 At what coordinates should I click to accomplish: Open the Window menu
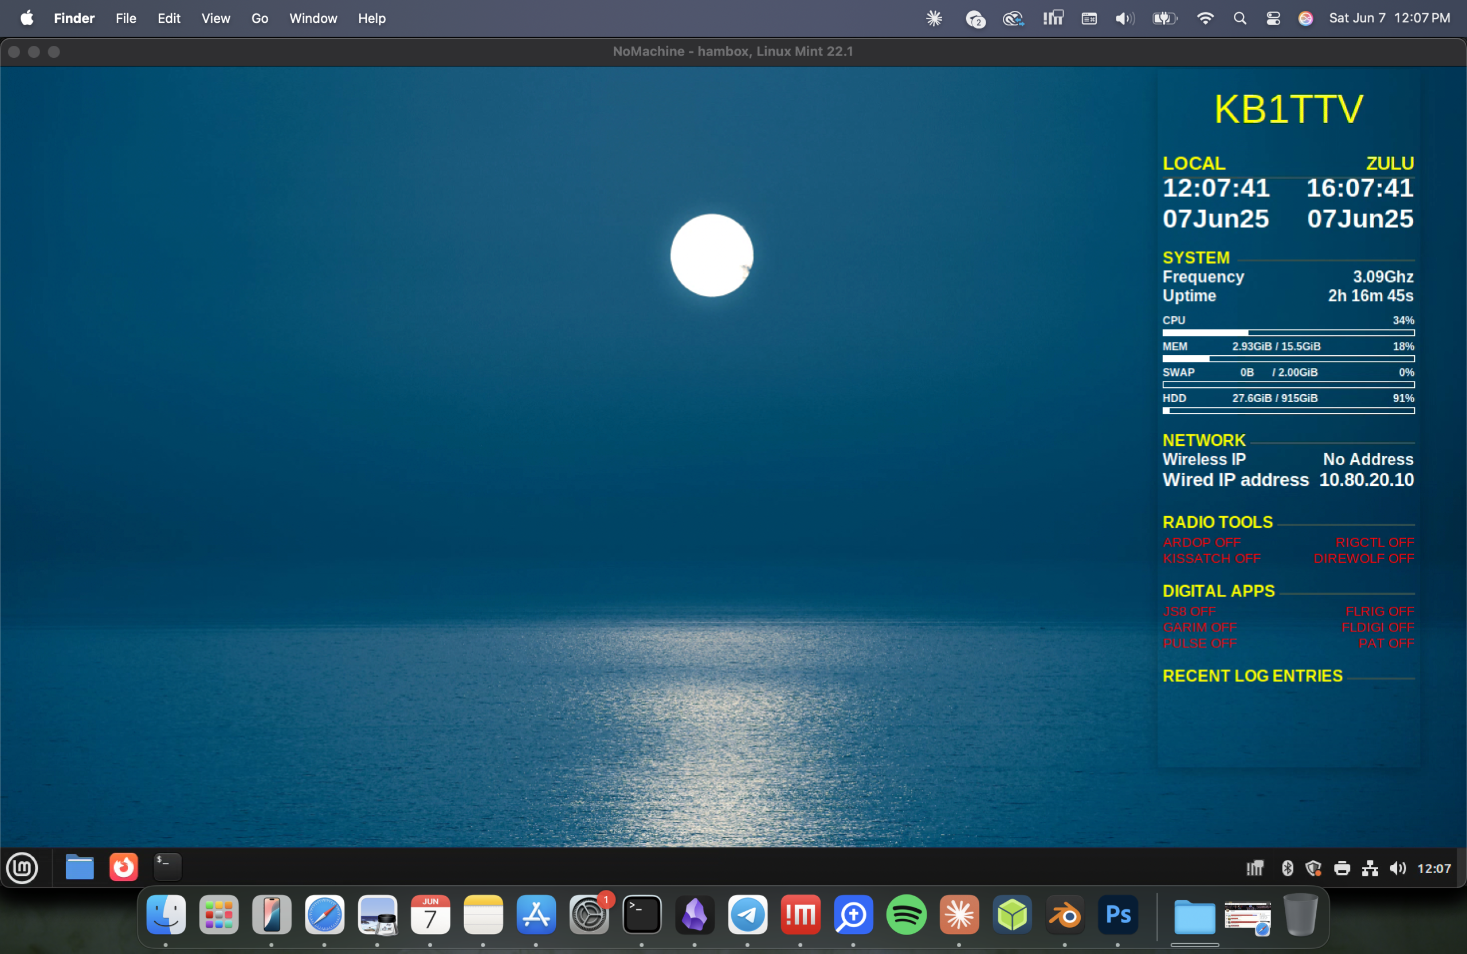(x=313, y=18)
